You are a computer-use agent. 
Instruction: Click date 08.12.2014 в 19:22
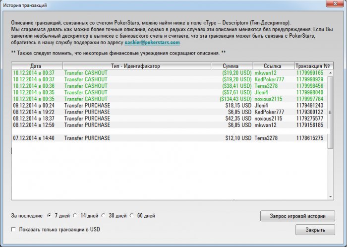click(x=34, y=112)
